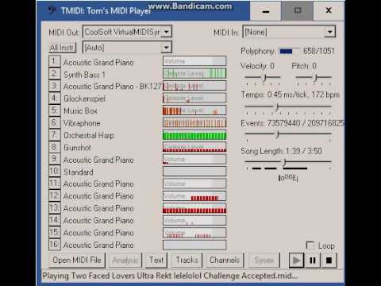Image resolution: width=381 pixels, height=286 pixels.
Task: Toggle channel 3 number button
Action: tap(55, 86)
